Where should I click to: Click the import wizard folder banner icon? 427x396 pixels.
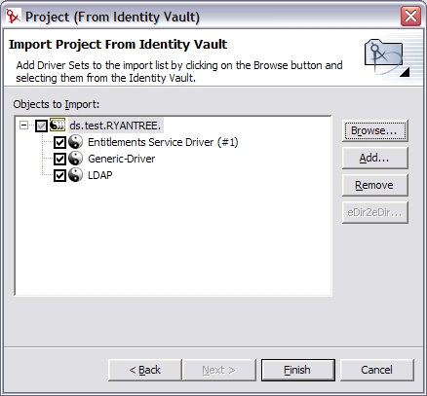coord(387,57)
